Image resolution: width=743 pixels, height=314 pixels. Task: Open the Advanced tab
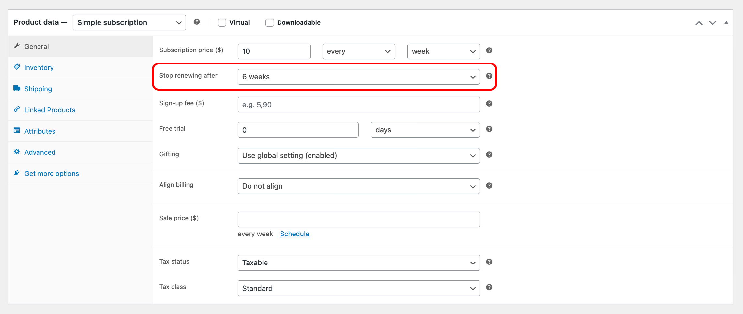[x=80, y=152]
